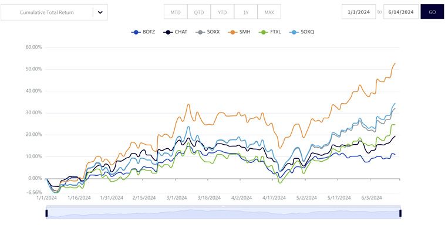Select the Cumulative Total Return metric box

tap(54, 12)
